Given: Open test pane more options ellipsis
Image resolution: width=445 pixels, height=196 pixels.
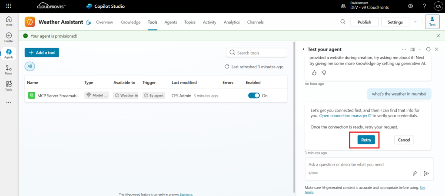Looking at the screenshot, I should (404, 49).
